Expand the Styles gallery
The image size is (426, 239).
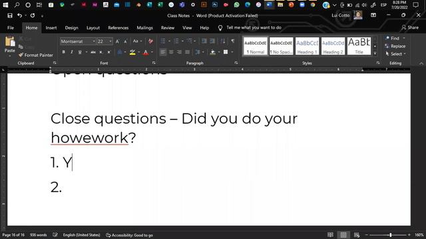375,53
